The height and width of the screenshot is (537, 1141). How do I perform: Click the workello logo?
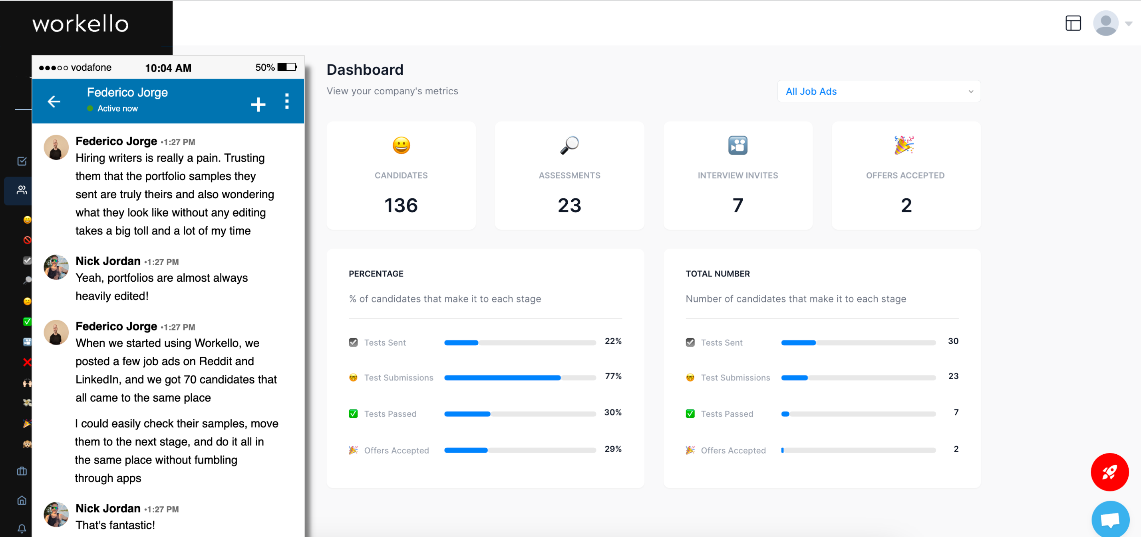(x=80, y=24)
